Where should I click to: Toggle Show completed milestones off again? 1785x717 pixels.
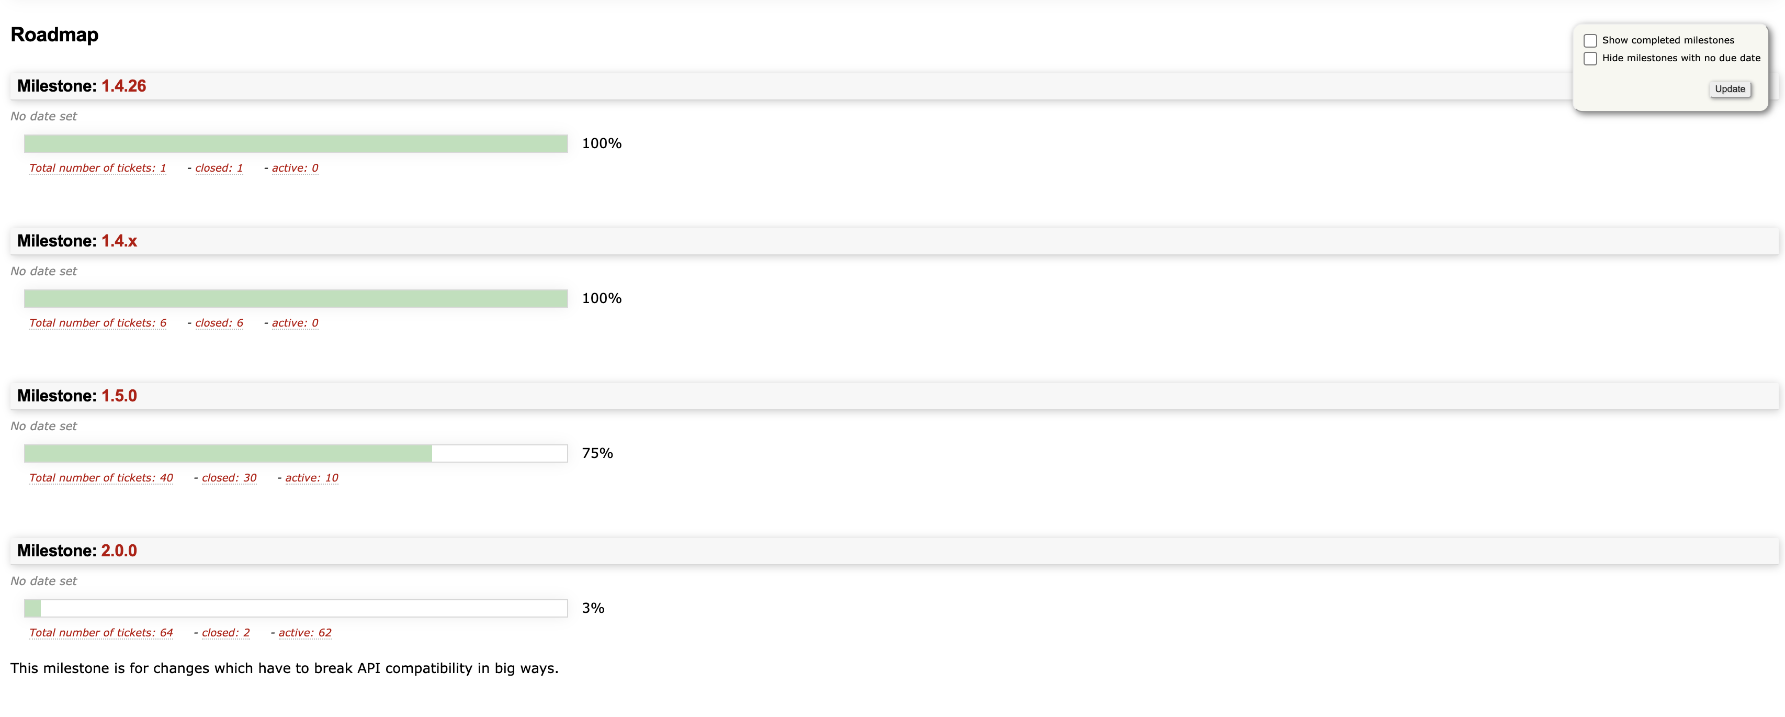[1590, 40]
